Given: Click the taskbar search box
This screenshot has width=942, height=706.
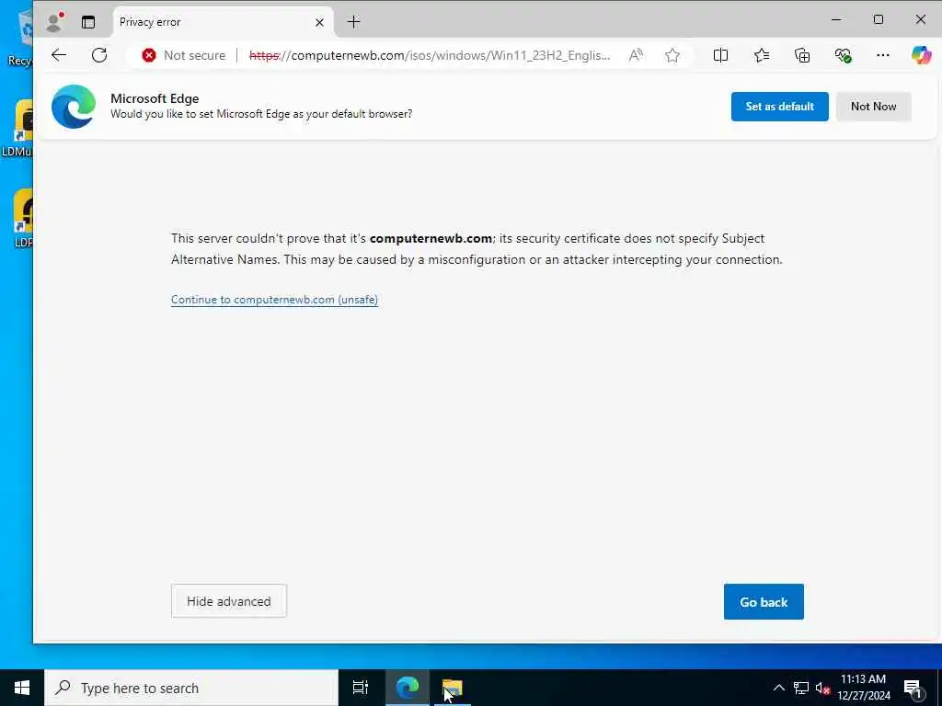Looking at the screenshot, I should pyautogui.click(x=191, y=688).
